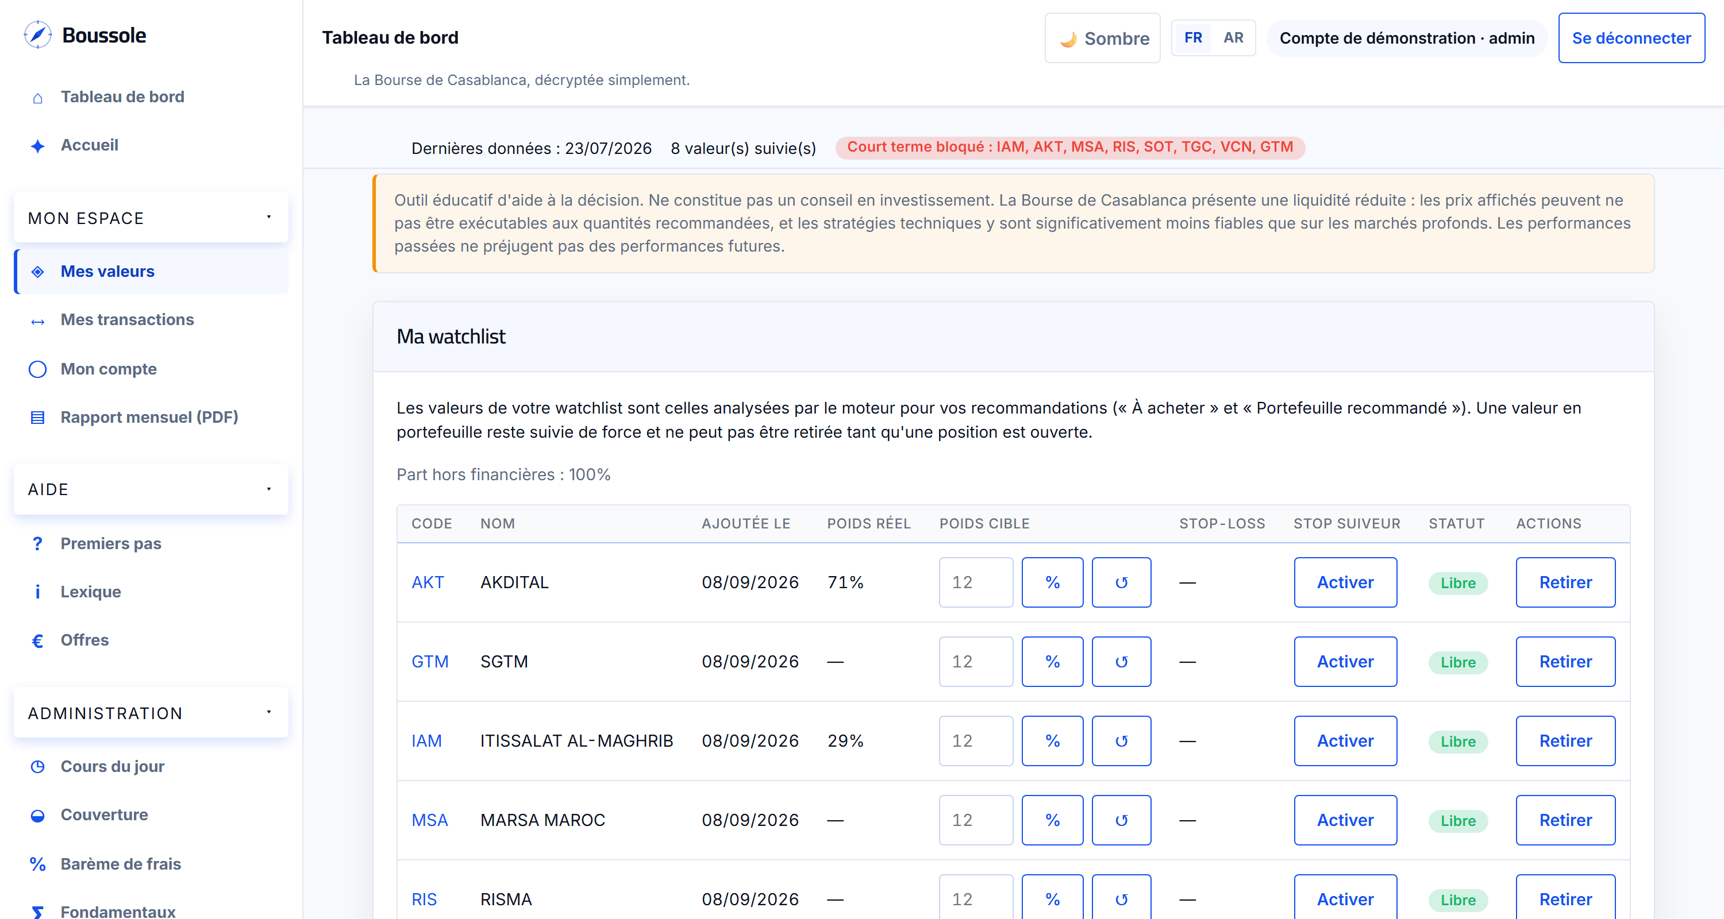Open the Lexique help page
This screenshot has height=919, width=1724.
click(151, 592)
